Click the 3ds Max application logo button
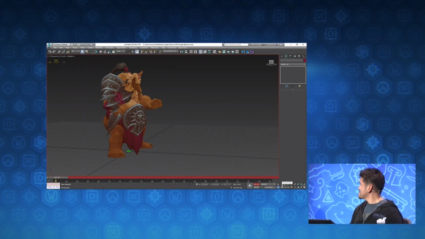This screenshot has width=425, height=239. tap(49, 45)
